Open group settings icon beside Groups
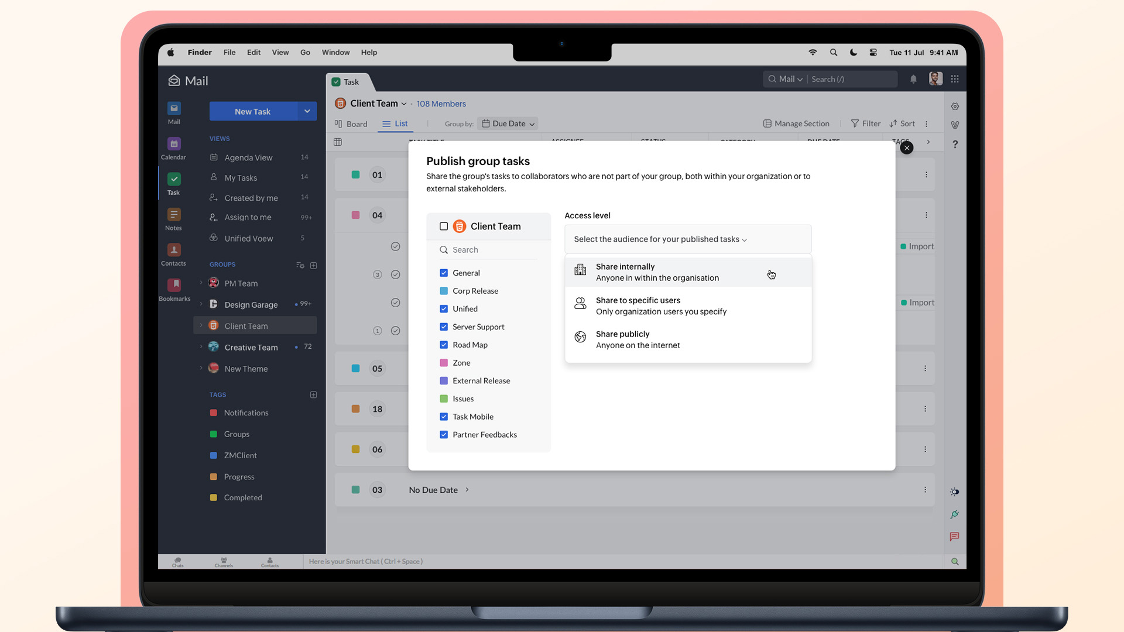The image size is (1124, 632). (x=300, y=265)
